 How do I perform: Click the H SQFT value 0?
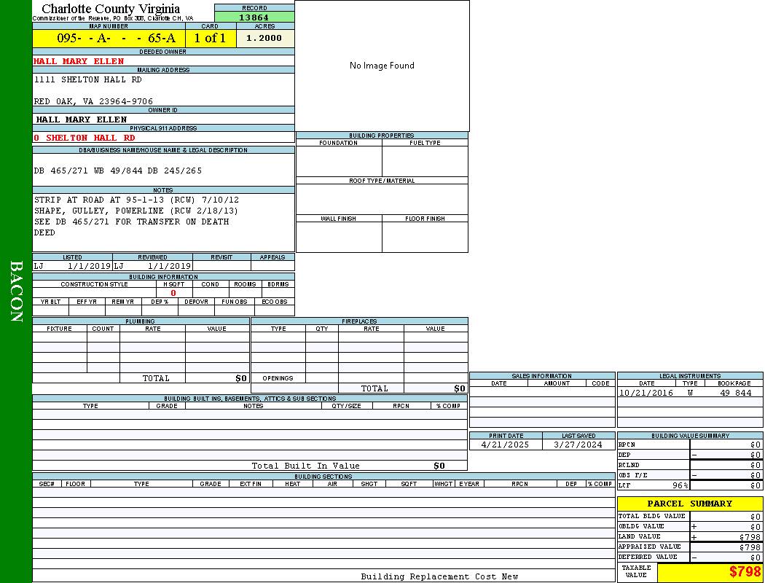[173, 293]
